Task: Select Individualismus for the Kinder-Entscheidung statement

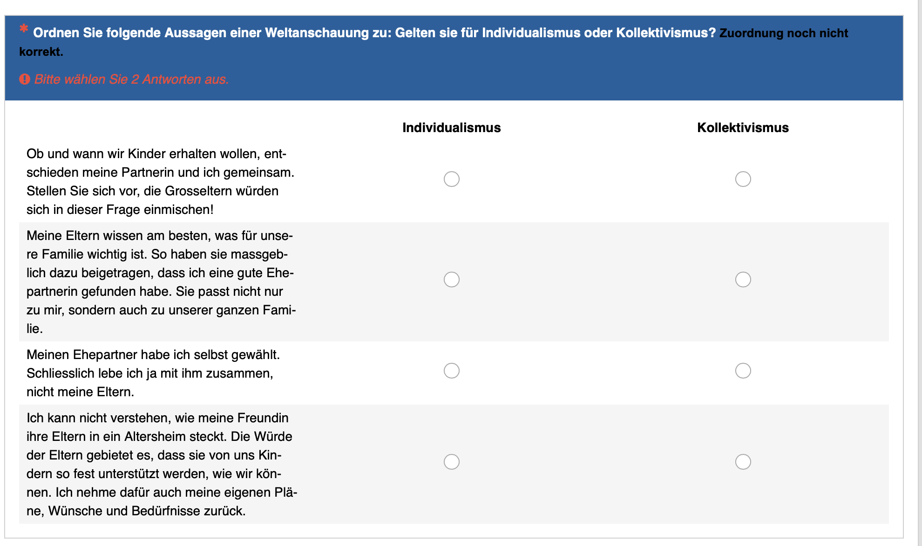Action: point(451,179)
